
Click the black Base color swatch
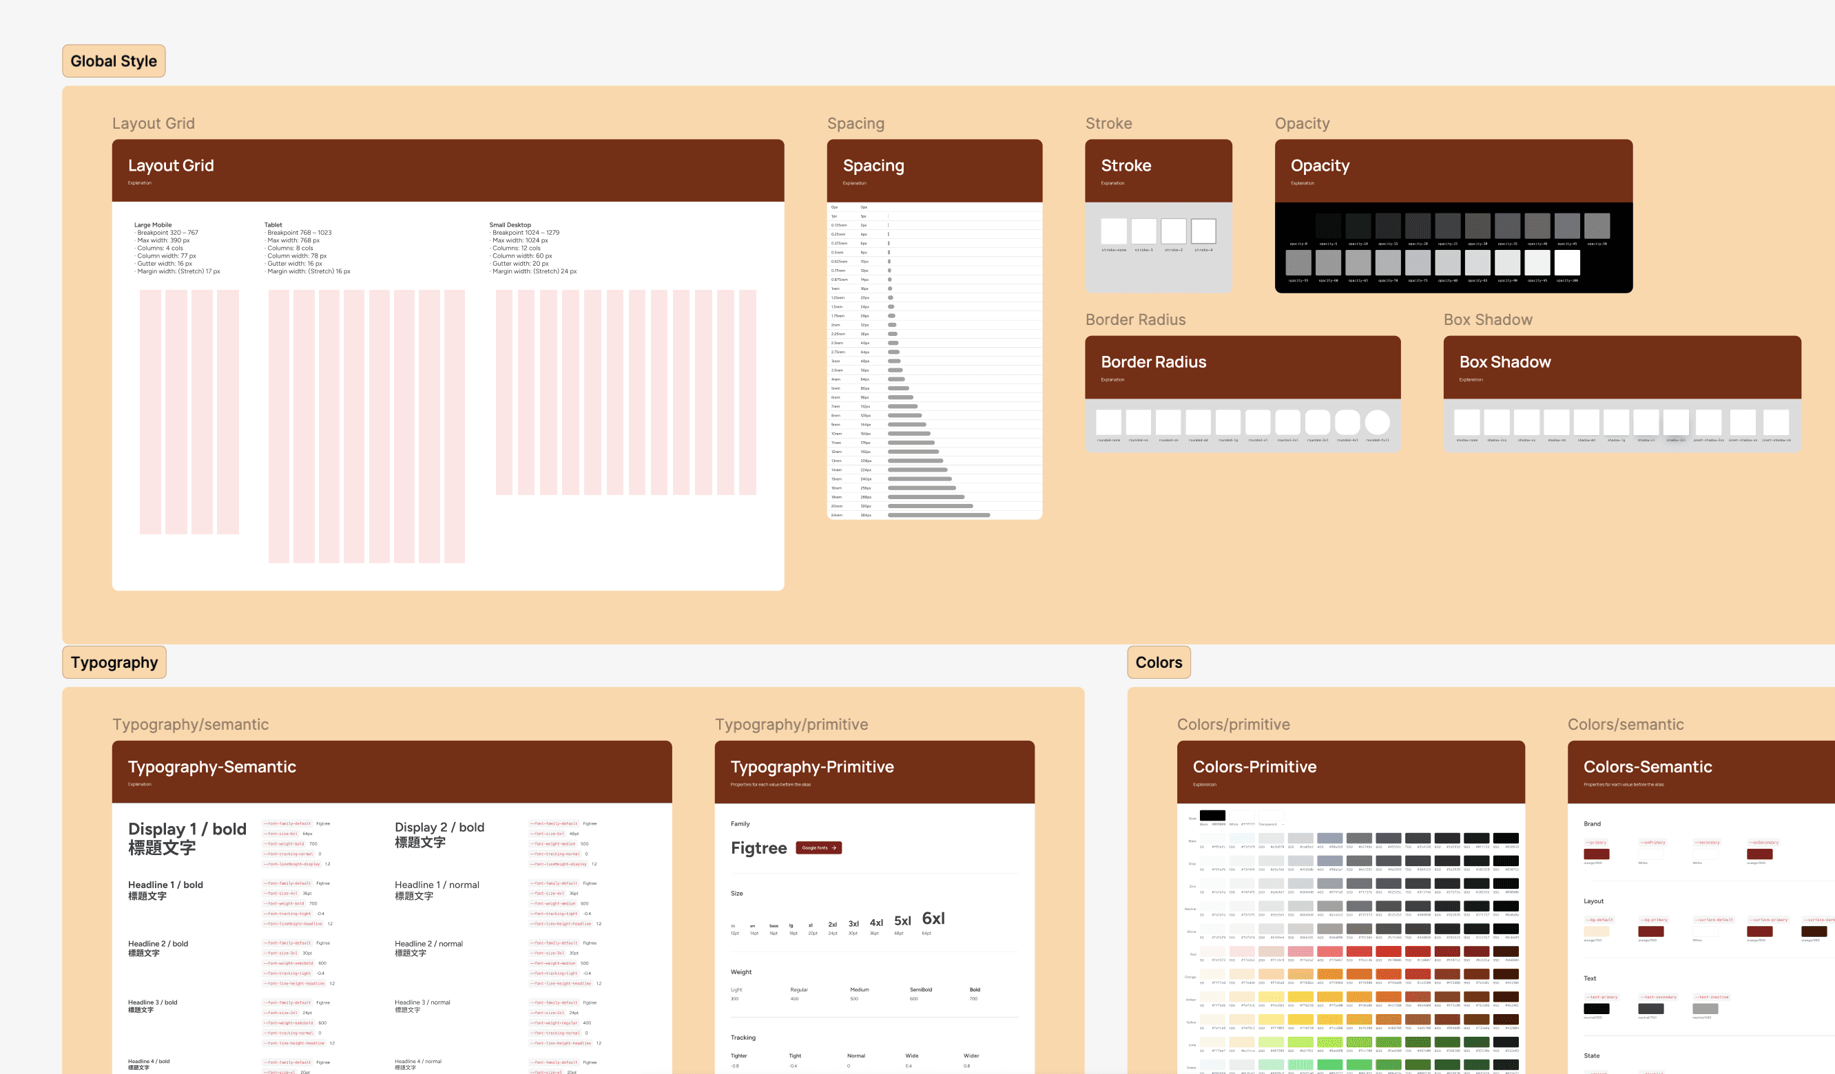pos(1212,816)
